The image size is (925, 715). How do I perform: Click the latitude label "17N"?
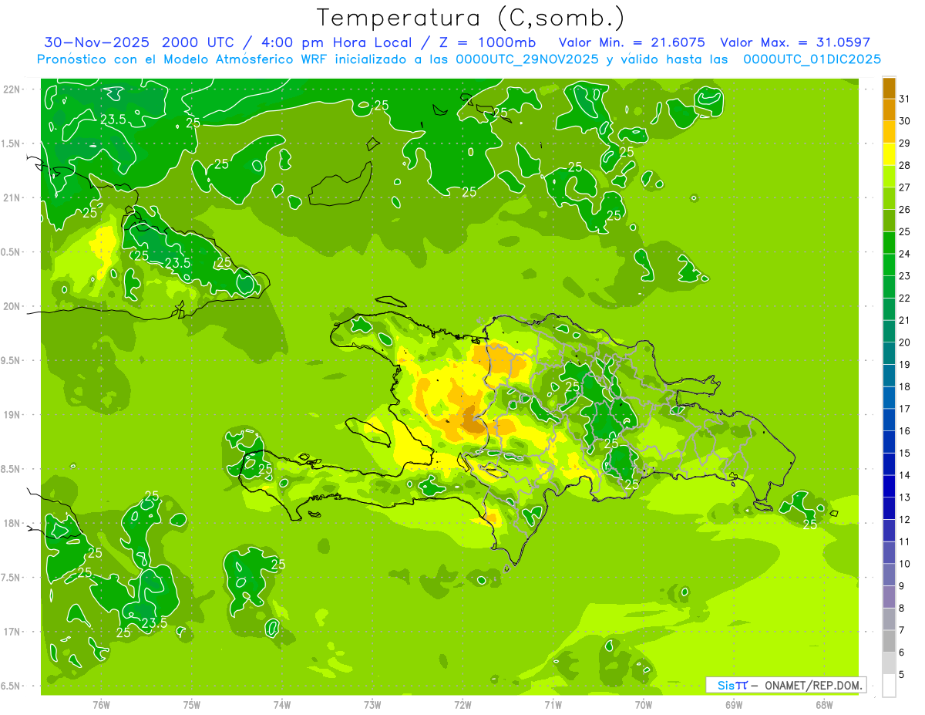point(13,632)
